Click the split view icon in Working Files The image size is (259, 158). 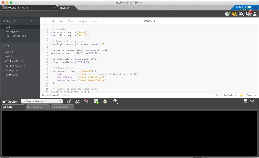pyautogui.click(x=37, y=21)
